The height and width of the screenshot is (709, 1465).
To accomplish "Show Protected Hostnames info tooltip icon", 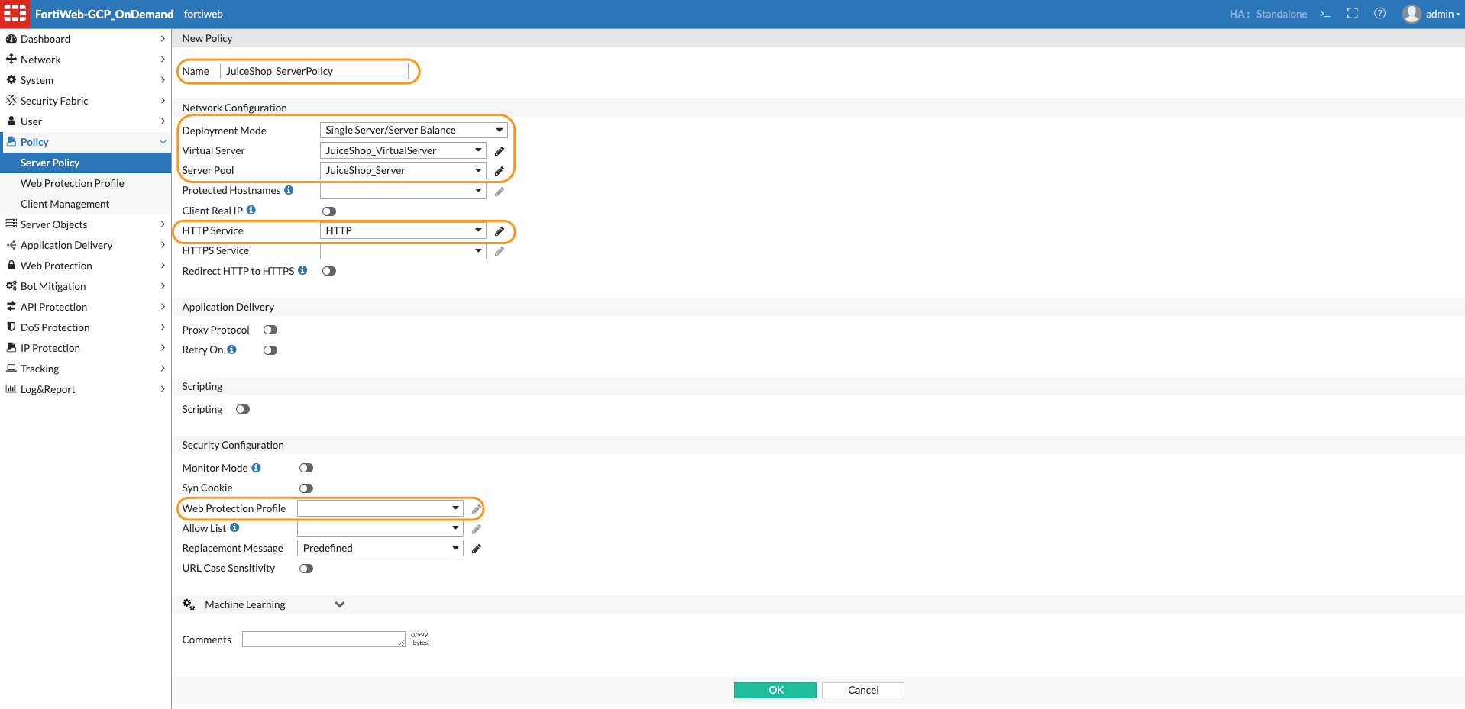I will tap(289, 190).
